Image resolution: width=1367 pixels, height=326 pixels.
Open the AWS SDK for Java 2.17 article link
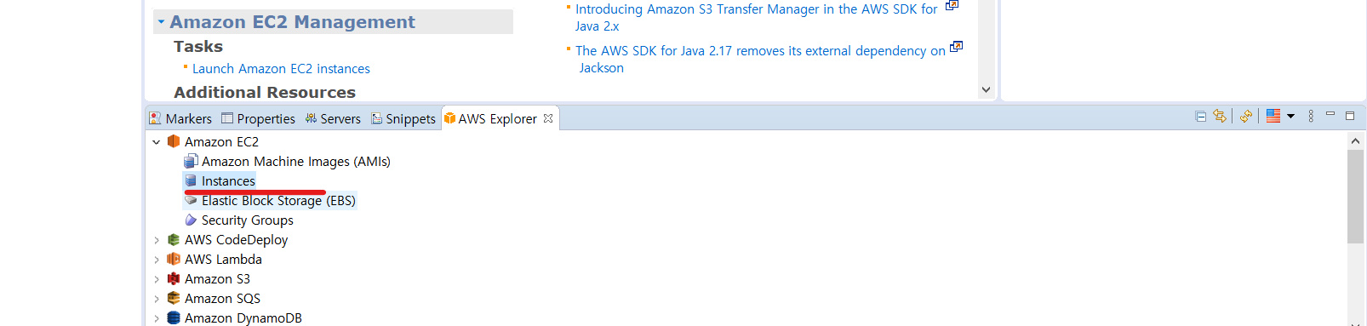760,60
